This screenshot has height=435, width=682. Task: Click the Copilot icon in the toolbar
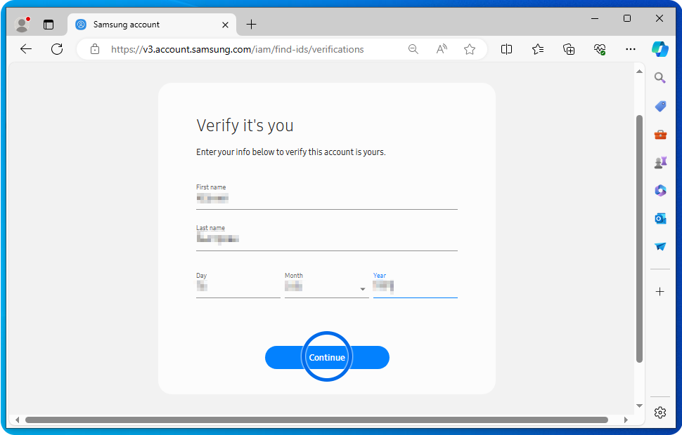660,49
